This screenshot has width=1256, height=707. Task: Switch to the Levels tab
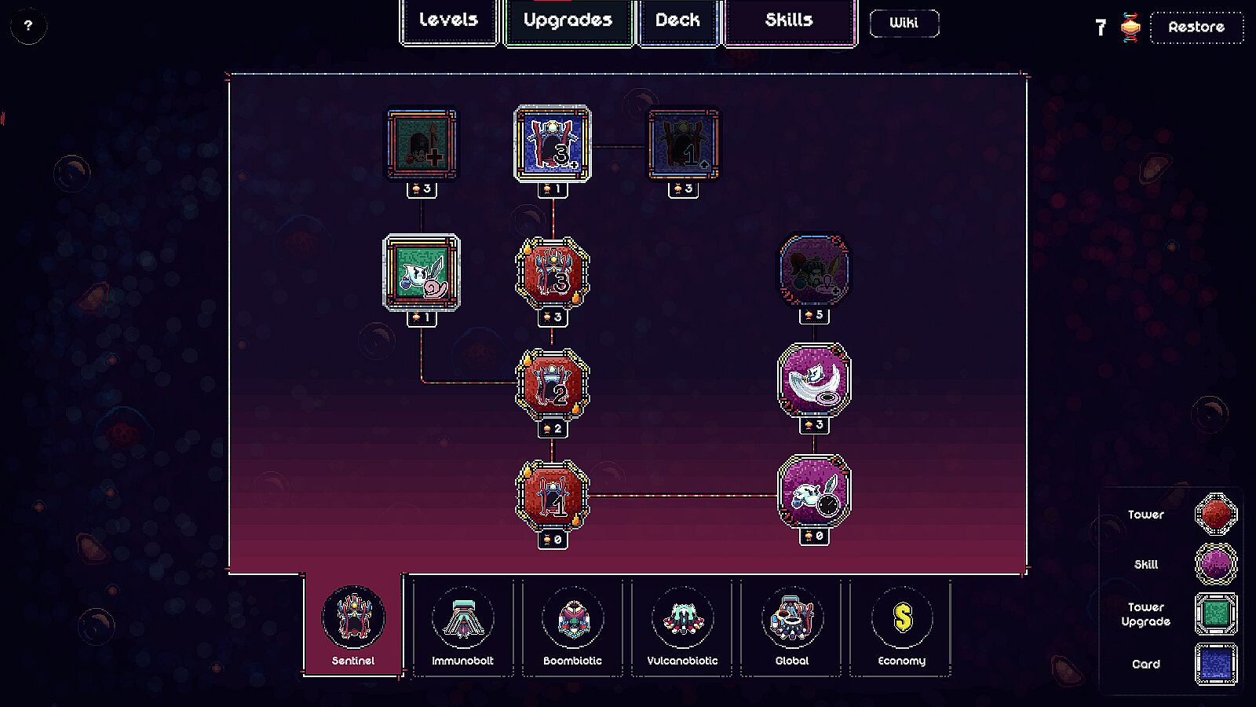click(x=448, y=21)
